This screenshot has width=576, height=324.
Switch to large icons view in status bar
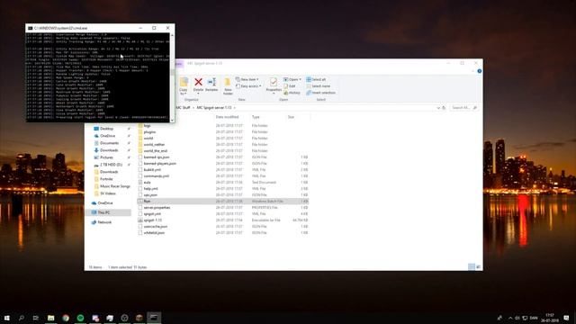[478, 266]
